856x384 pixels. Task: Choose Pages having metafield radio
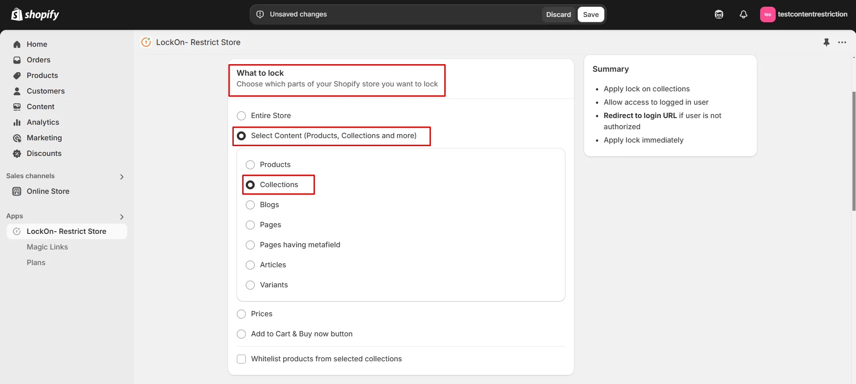[250, 245]
